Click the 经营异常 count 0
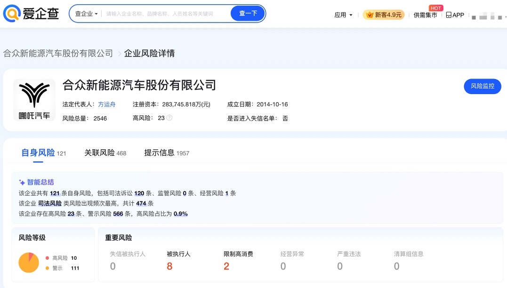This screenshot has height=288, width=507. [x=283, y=266]
